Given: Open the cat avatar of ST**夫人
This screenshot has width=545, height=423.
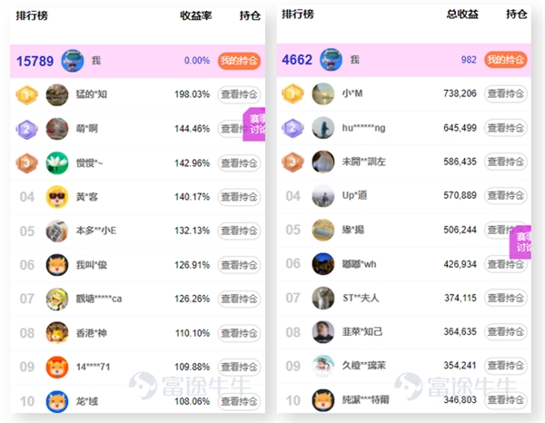Looking at the screenshot, I should pyautogui.click(x=322, y=298).
